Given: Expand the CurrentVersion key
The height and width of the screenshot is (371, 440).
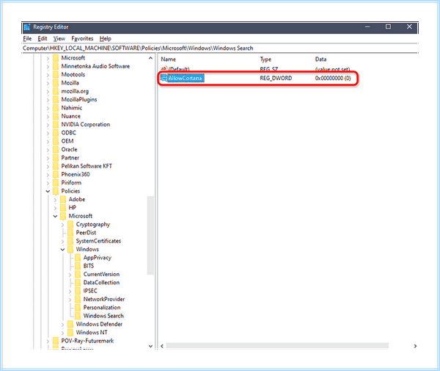Looking at the screenshot, I should pos(70,275).
